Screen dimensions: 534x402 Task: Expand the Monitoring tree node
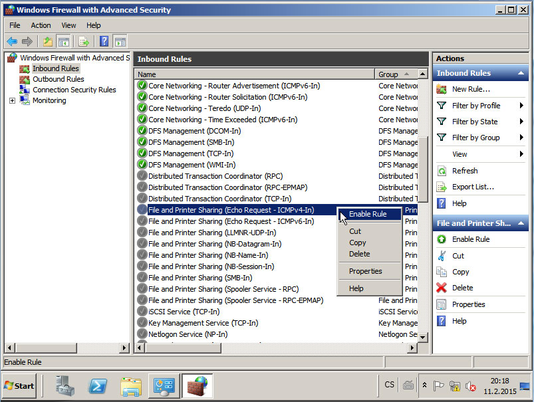tap(12, 101)
